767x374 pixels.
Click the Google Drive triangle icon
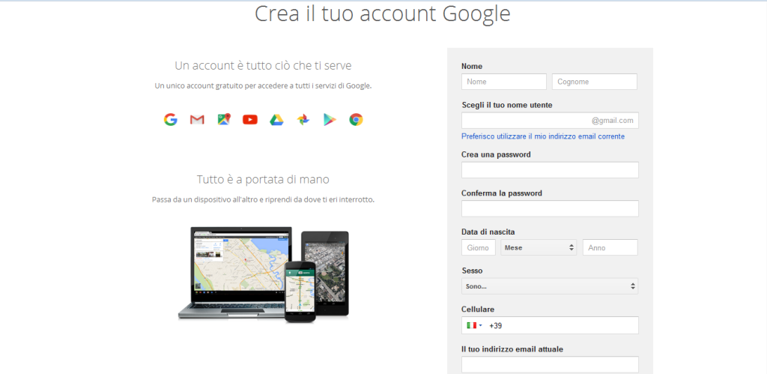point(276,119)
